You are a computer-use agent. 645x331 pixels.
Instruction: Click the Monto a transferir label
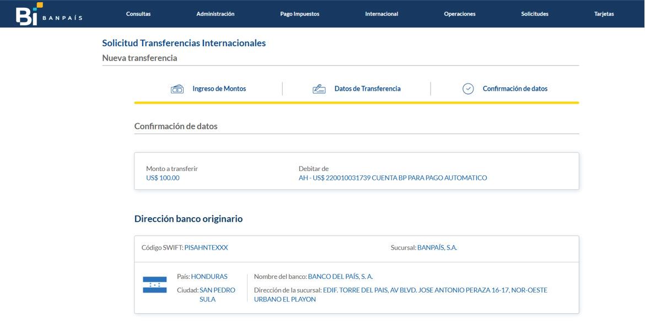pos(172,169)
